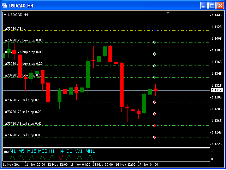
Task: Click the D1 timeframe label
Action: 69,151
